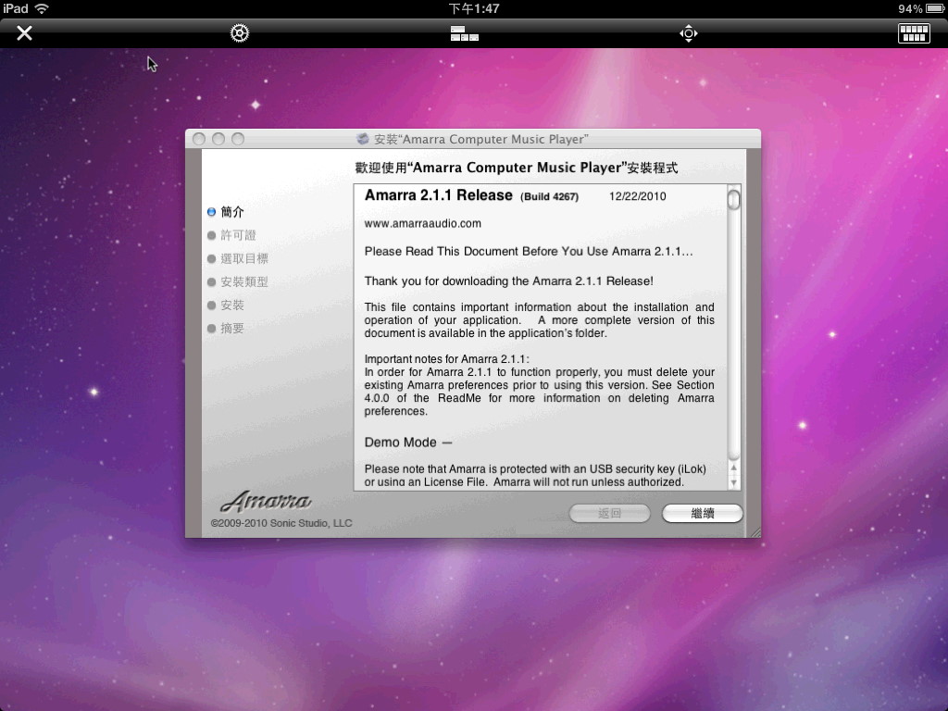Click the "Important notes for Amarra 2.1.1:" line
The image size is (948, 711).
coord(447,359)
